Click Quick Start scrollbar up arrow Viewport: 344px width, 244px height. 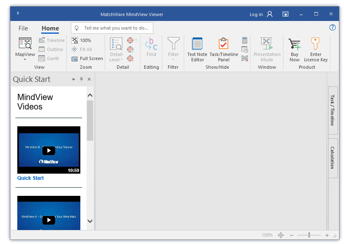[90, 95]
